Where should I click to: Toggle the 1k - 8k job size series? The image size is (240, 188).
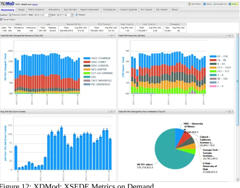(x=218, y=60)
